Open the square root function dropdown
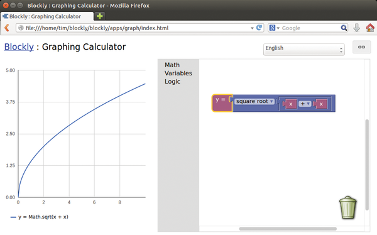 tap(254, 102)
